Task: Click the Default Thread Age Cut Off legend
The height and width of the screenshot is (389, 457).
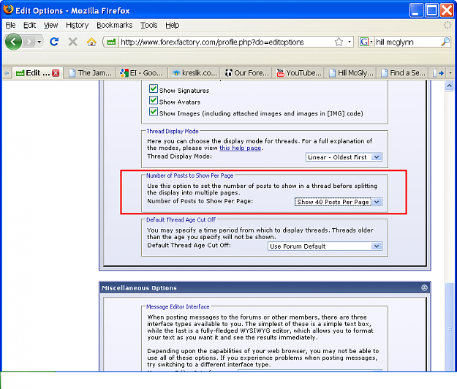Action: (x=181, y=220)
